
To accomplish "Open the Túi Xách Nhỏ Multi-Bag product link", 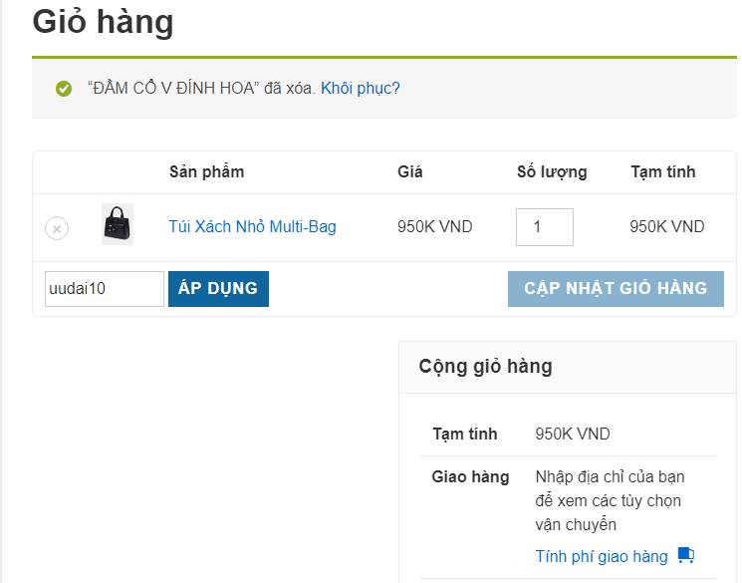I will pyautogui.click(x=252, y=227).
